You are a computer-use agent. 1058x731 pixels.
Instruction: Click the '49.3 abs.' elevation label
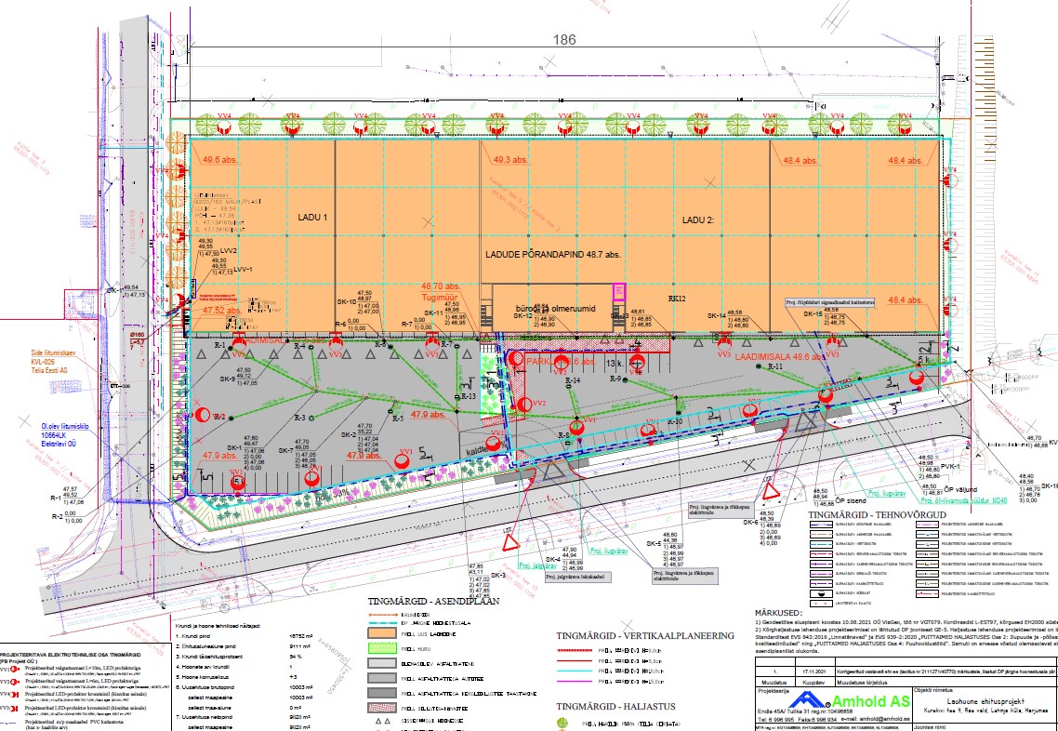510,161
